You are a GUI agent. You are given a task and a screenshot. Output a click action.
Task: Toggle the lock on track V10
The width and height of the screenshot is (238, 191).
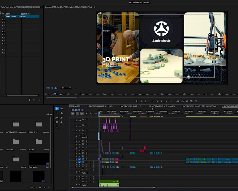[76, 126]
